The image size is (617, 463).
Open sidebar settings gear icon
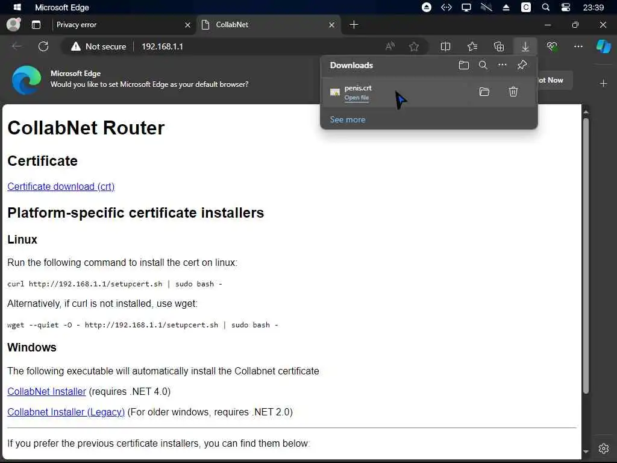604,449
